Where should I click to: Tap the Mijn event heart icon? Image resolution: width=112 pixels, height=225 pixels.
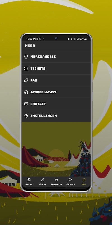point(70,180)
